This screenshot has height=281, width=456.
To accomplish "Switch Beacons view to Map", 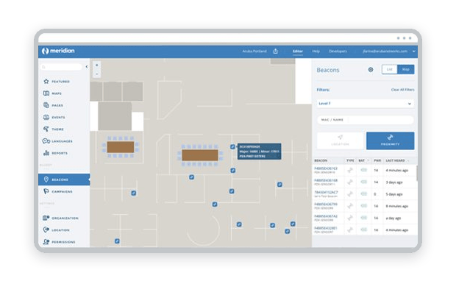I will 406,69.
